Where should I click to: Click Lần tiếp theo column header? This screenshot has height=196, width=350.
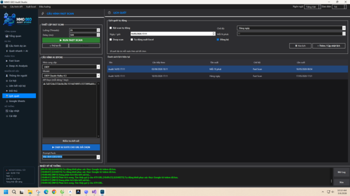click(x=159, y=62)
